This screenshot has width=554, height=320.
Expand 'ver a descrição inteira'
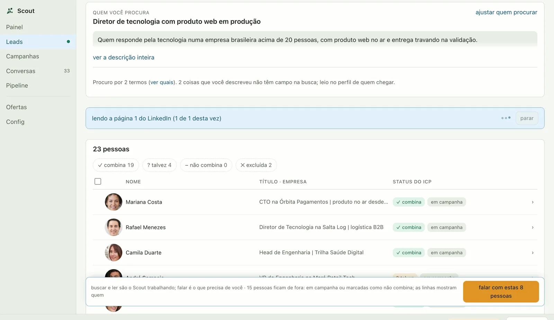tap(124, 57)
